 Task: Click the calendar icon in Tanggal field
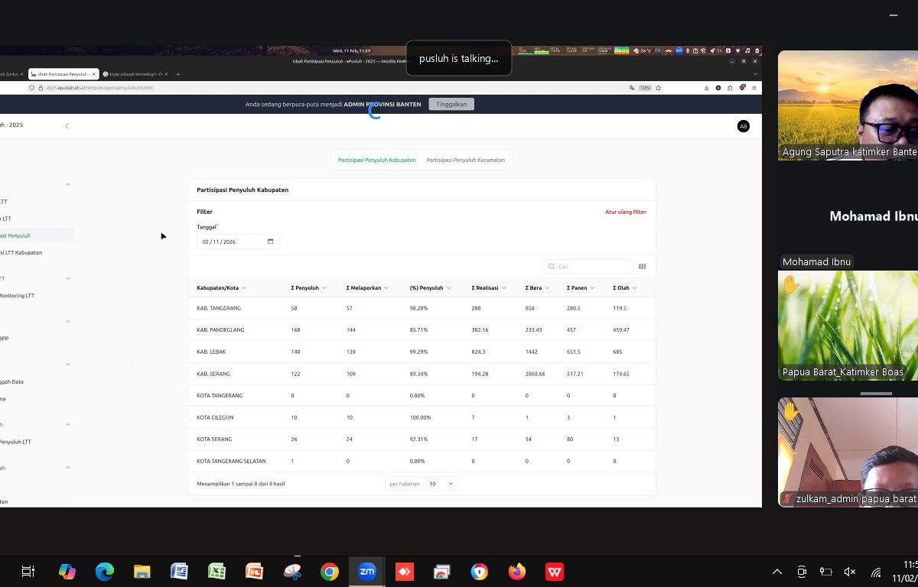click(x=270, y=242)
